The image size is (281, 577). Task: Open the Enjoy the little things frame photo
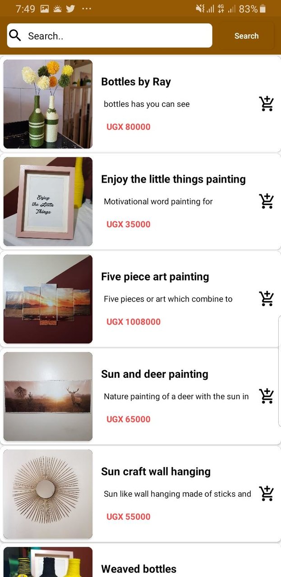[x=48, y=201]
